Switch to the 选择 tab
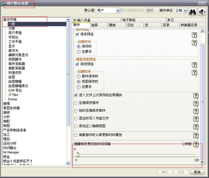 click(x=99, y=25)
